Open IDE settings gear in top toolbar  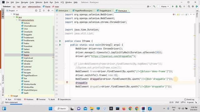tap(193, 6)
